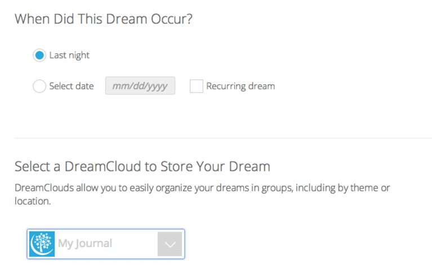Expand the My Journal dropdown arrow

pyautogui.click(x=170, y=244)
